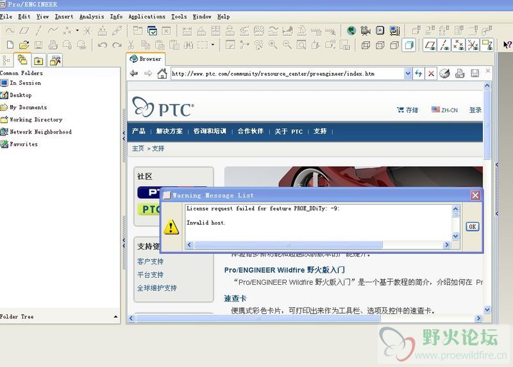Screen dimensions: 513x367
Task: Select Wireframe display style
Action: [x=366, y=45]
